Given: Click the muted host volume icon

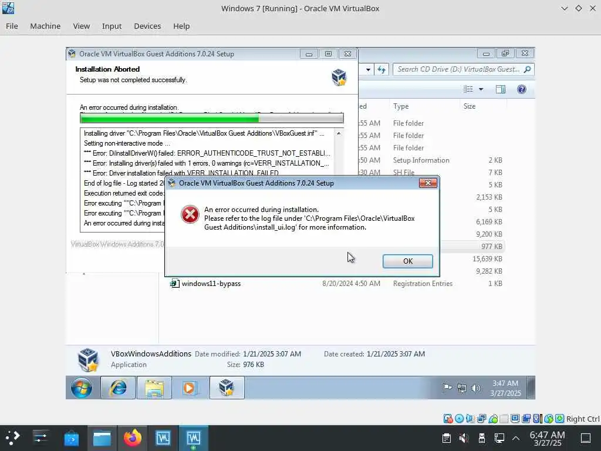Looking at the screenshot, I should pos(464,438).
